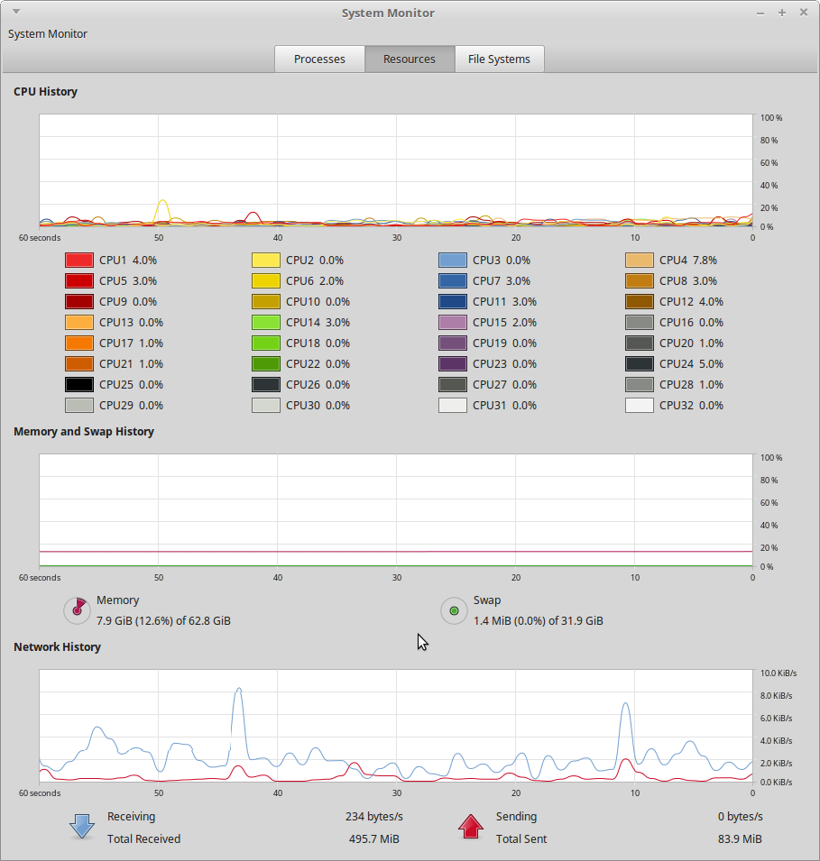Pick a color for CPU6 swatch

tap(266, 281)
